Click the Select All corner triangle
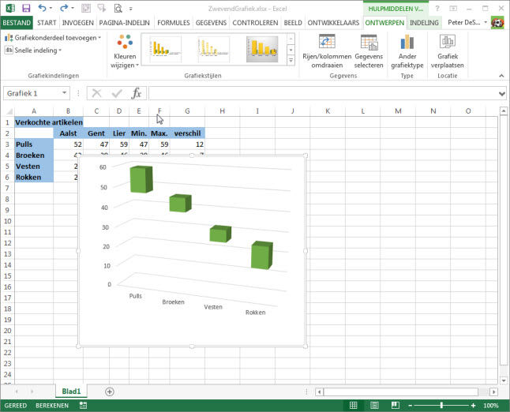The image size is (510, 412). coord(9,111)
